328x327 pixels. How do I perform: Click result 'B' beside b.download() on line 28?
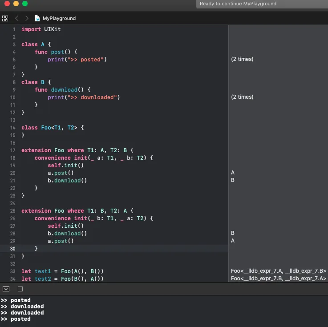pos(233,233)
